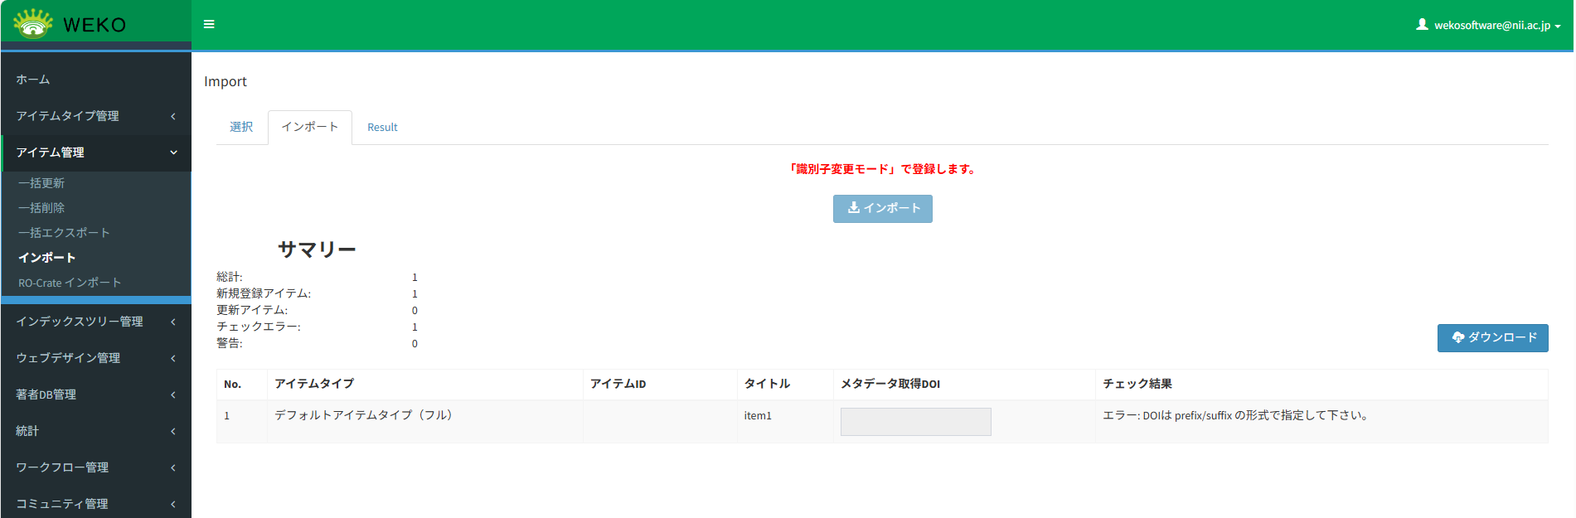Open the Result tab
1576x518 pixels.
click(382, 128)
